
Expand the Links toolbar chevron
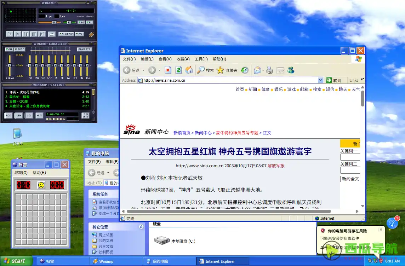363,79
